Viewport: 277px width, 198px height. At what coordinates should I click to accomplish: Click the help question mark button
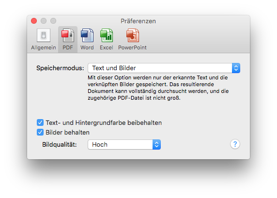click(x=235, y=144)
